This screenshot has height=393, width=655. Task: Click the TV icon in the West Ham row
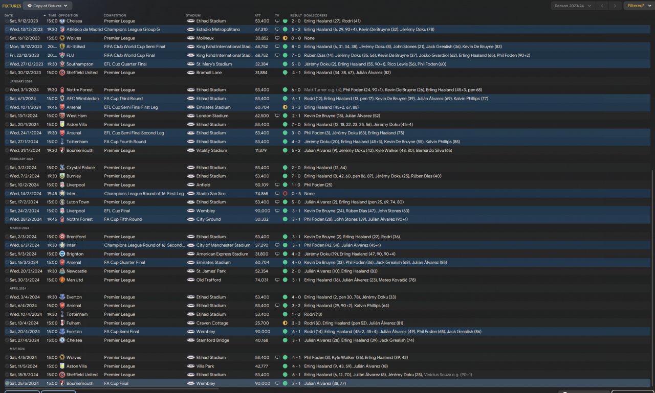click(x=277, y=116)
